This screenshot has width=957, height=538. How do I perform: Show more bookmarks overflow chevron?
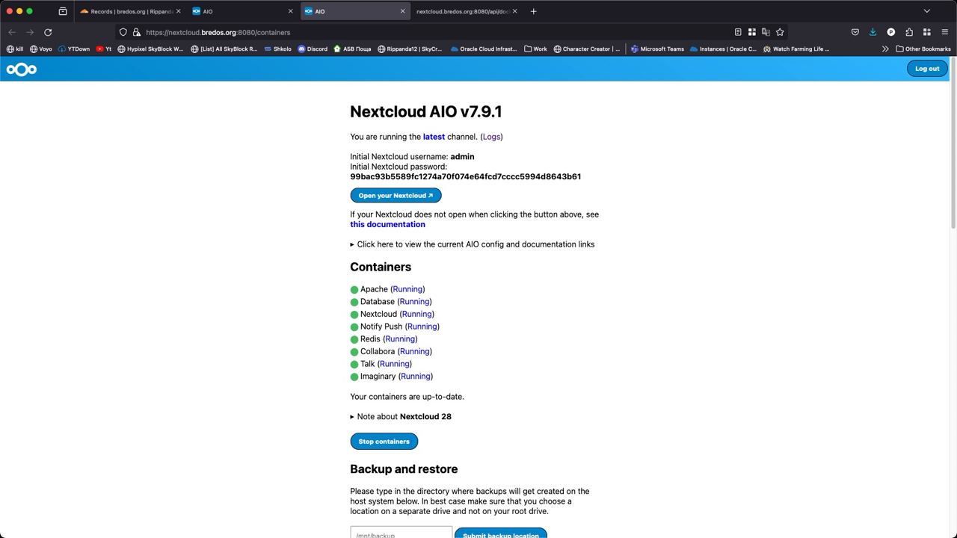click(885, 49)
